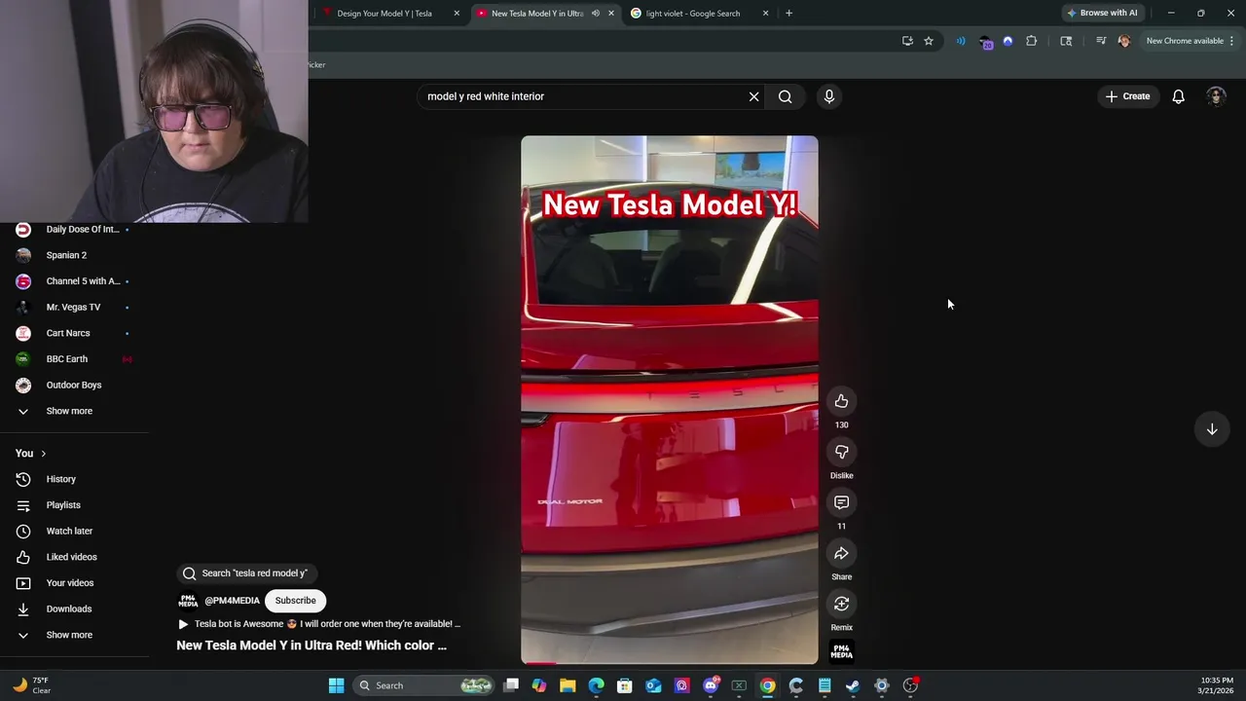Open a new Chrome tab

tap(788, 14)
